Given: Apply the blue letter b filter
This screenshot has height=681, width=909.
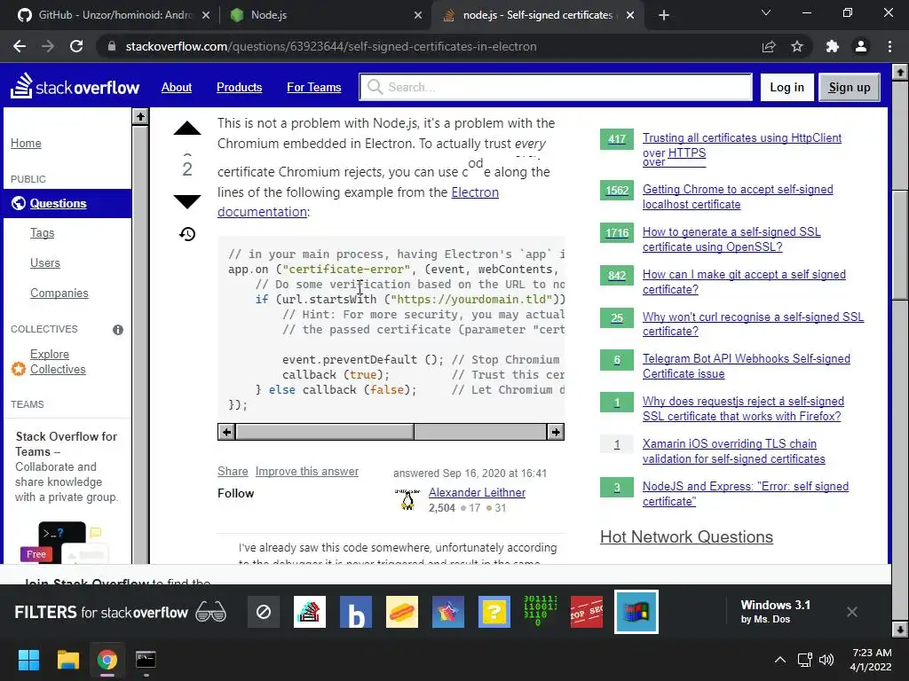Looking at the screenshot, I should click(355, 612).
